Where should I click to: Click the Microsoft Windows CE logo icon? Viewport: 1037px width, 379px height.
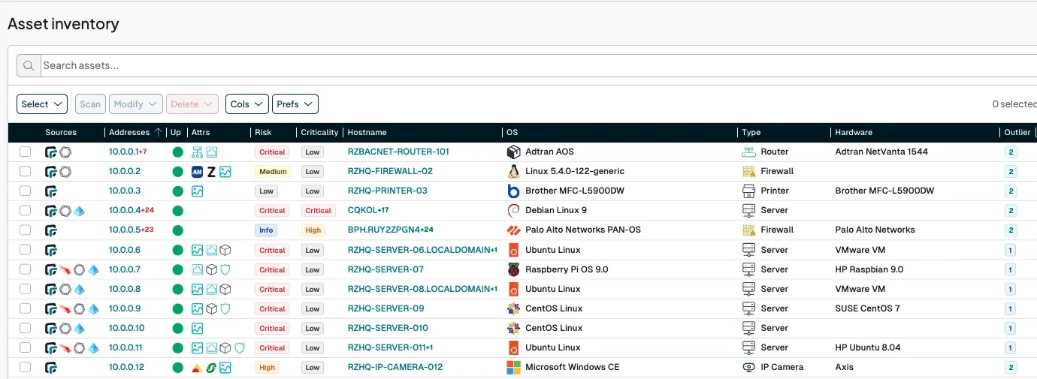click(x=514, y=368)
